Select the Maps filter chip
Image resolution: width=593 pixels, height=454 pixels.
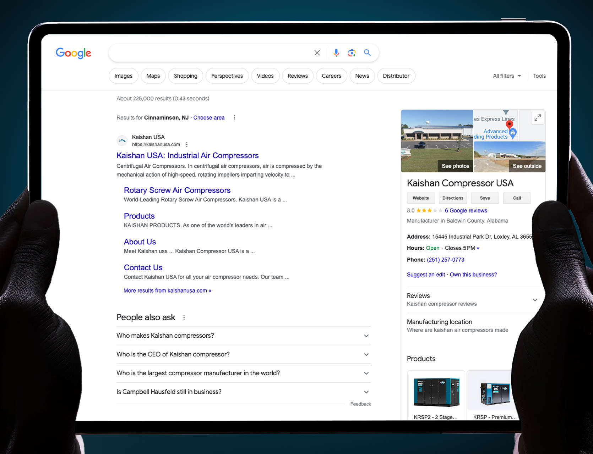click(153, 76)
